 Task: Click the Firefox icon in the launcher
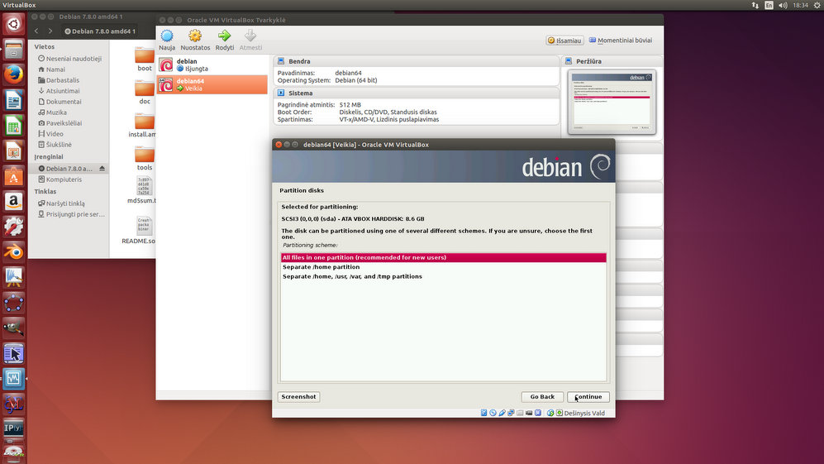pyautogui.click(x=13, y=75)
